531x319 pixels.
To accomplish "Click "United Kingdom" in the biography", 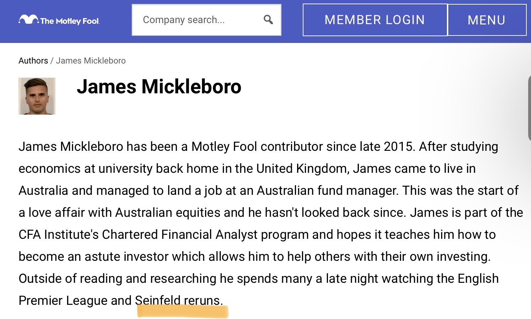I will tap(302, 169).
